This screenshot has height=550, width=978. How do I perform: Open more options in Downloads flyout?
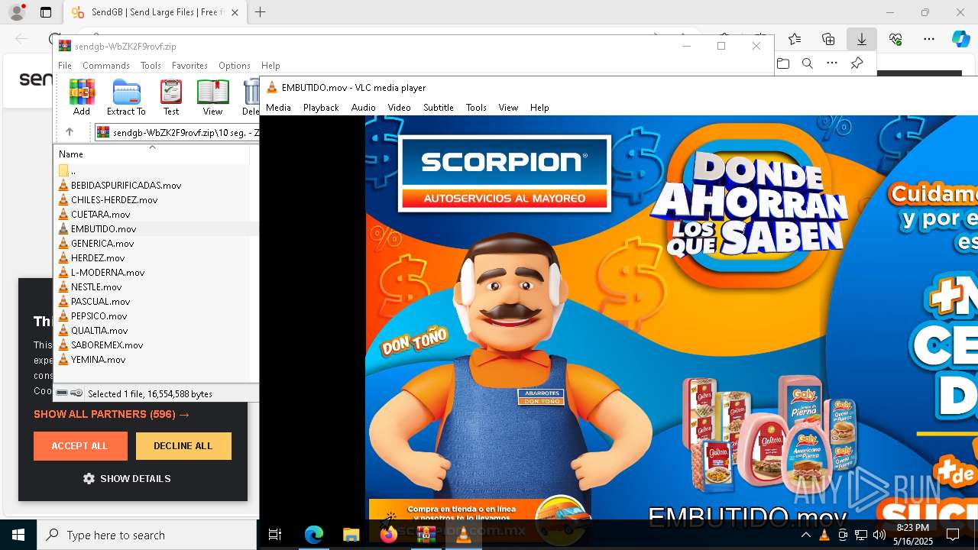pos(832,63)
